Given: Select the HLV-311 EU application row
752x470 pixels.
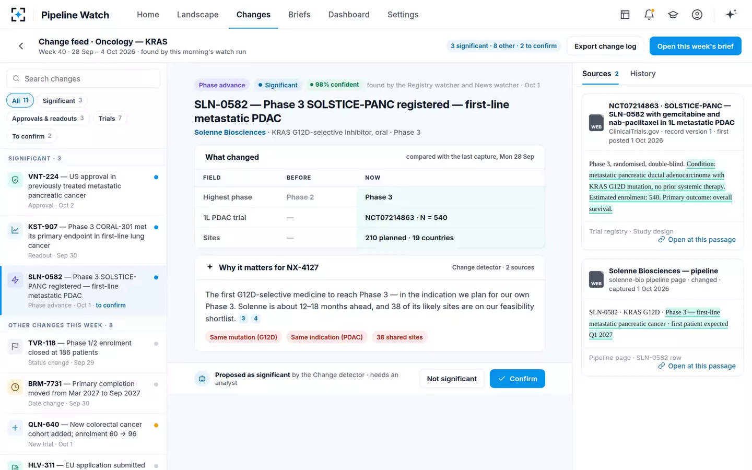Looking at the screenshot, I should (84, 463).
